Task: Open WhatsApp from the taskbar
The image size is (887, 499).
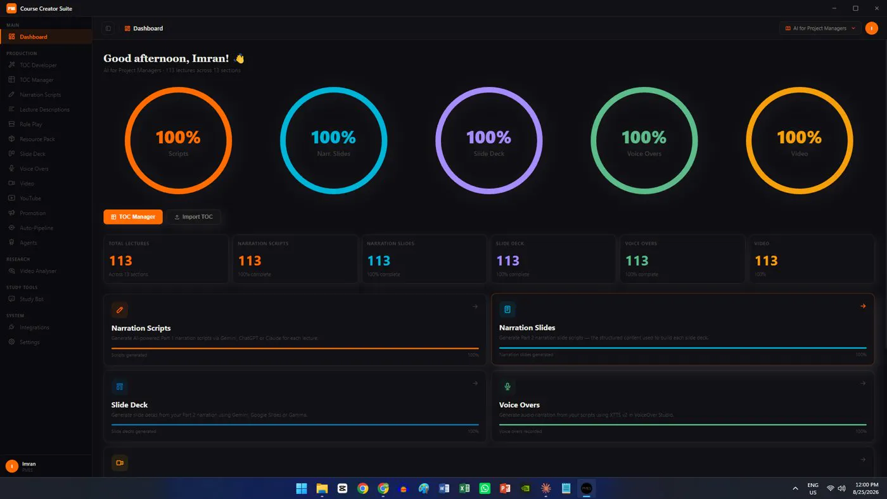Action: click(485, 488)
